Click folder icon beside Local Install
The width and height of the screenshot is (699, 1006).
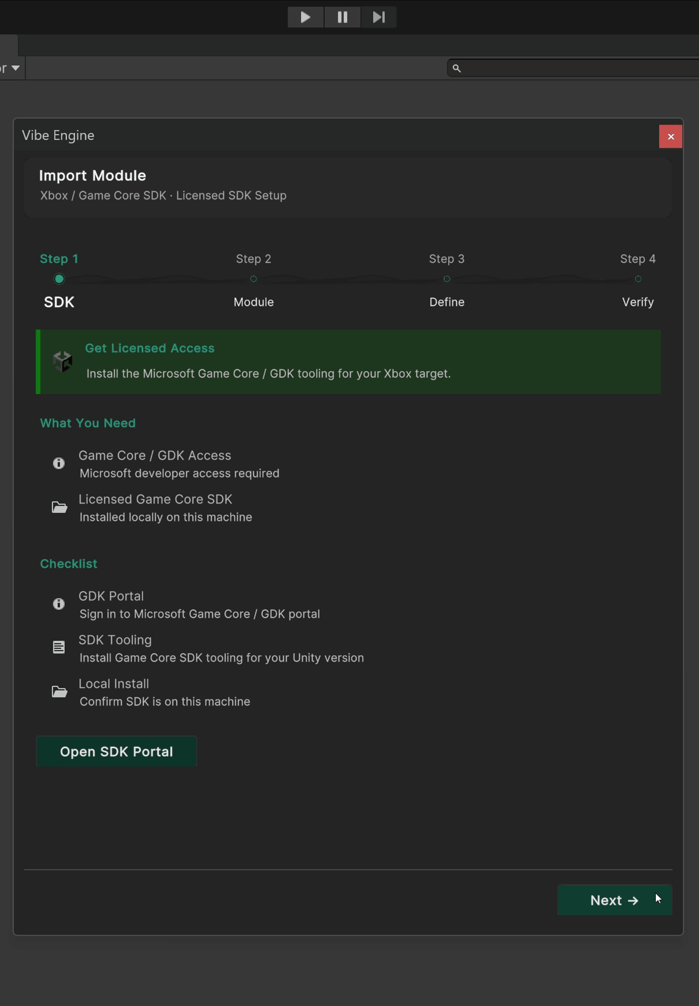[x=59, y=692]
